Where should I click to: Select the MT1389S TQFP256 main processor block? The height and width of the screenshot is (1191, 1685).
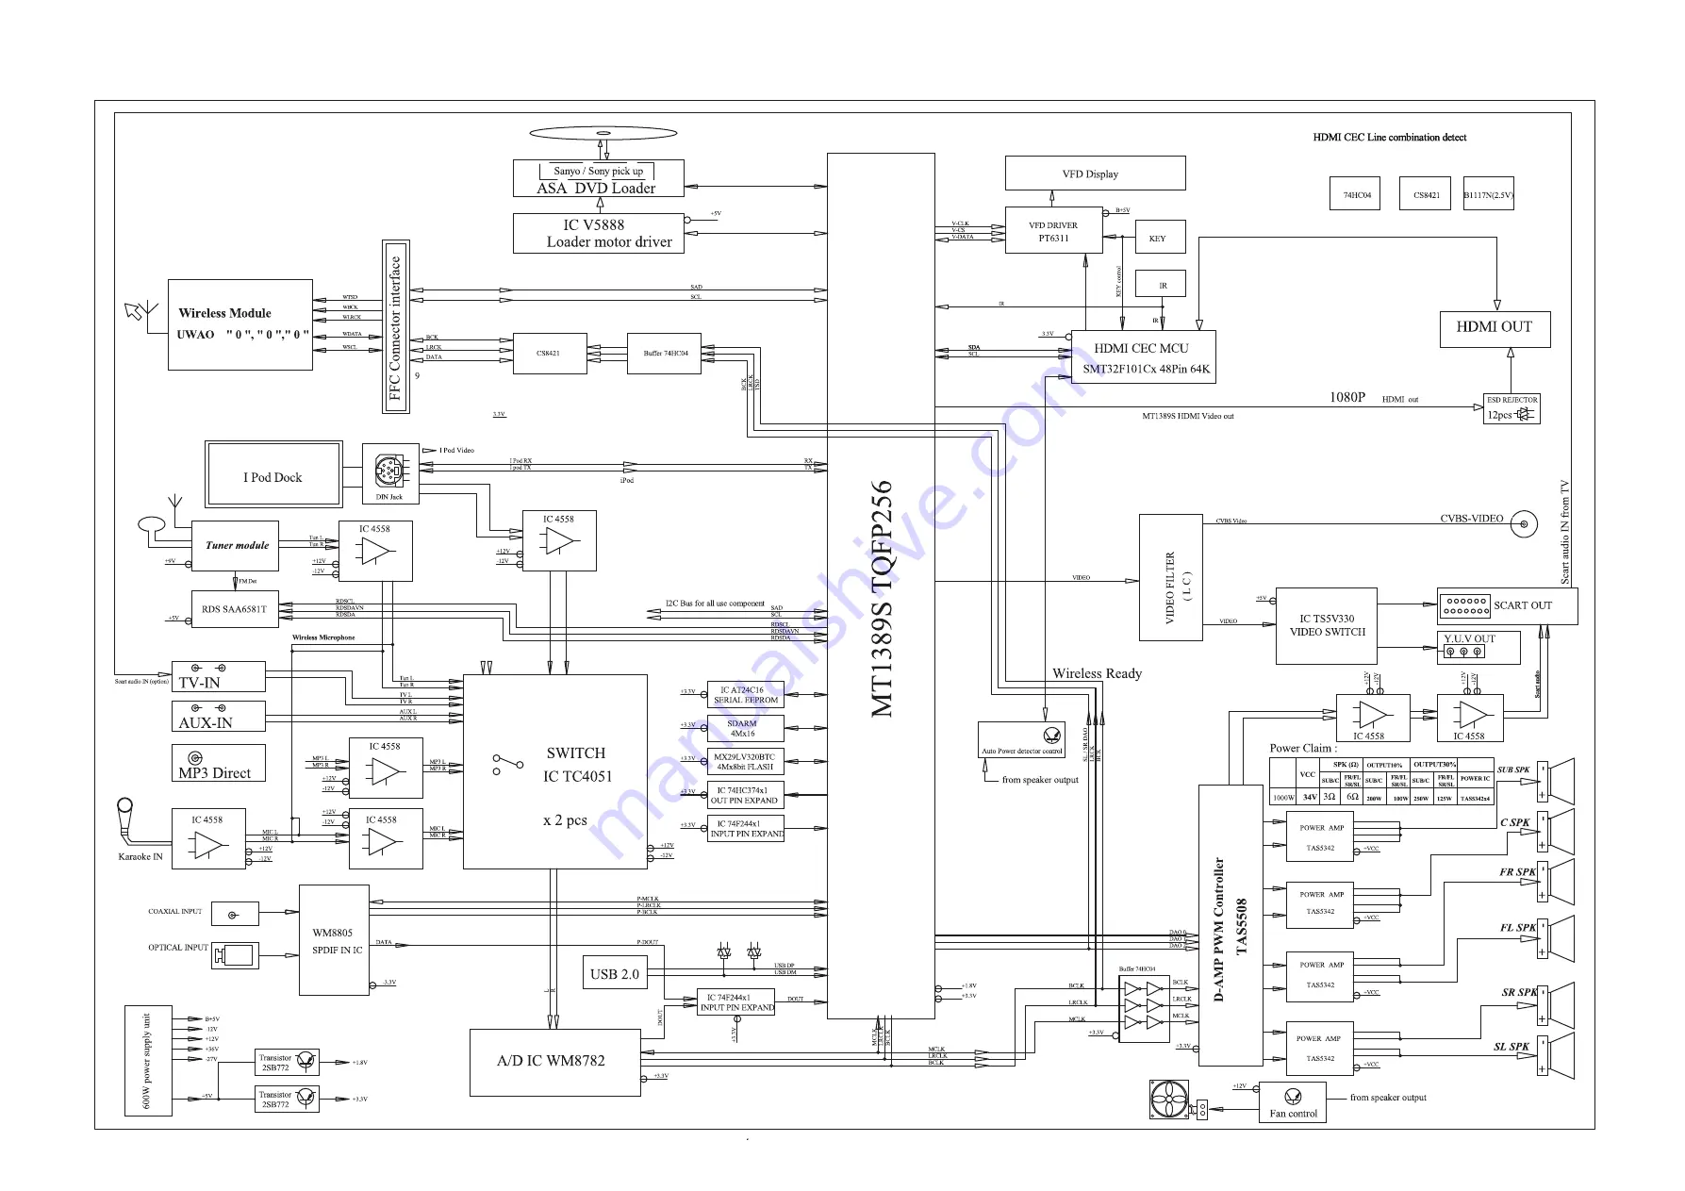click(x=881, y=586)
